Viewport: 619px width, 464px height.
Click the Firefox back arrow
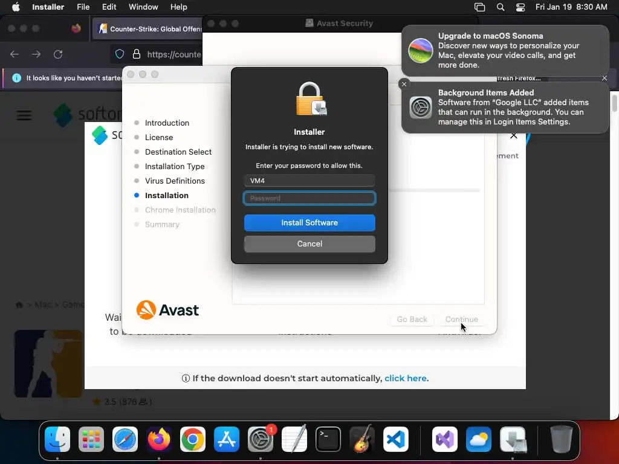click(x=15, y=54)
